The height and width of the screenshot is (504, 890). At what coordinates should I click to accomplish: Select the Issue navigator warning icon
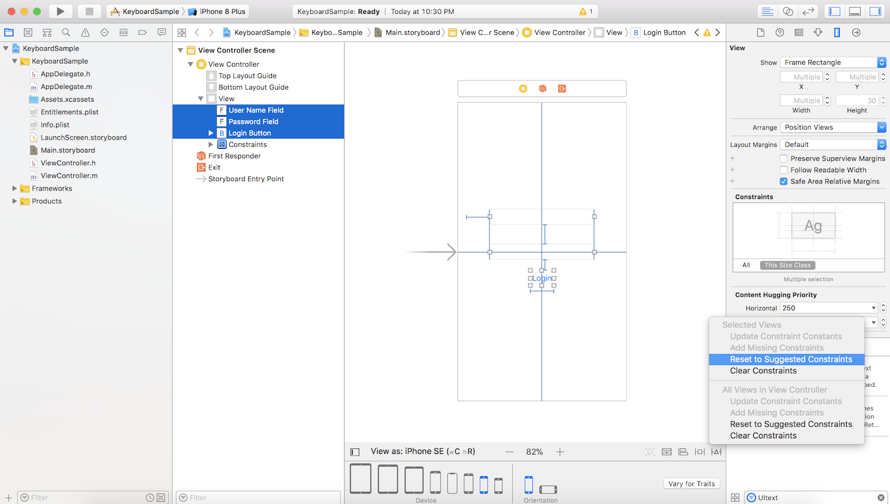coord(85,32)
